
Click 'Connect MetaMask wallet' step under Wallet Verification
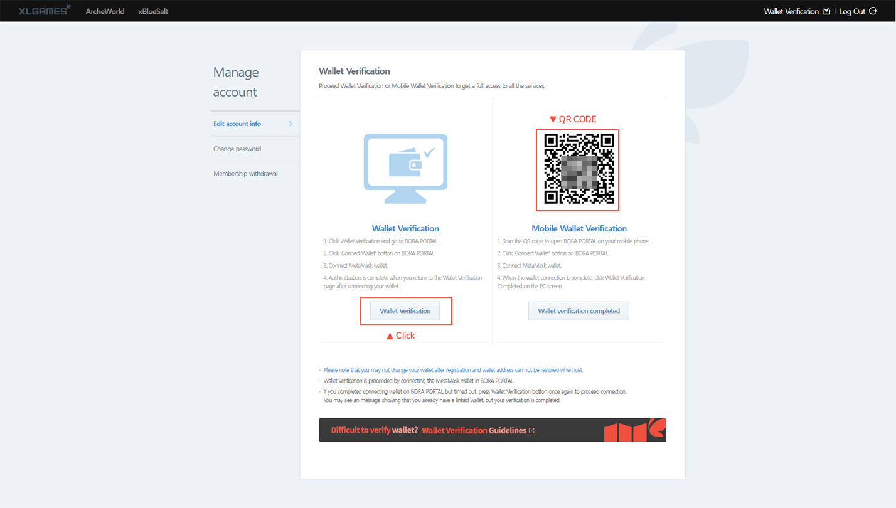356,265
